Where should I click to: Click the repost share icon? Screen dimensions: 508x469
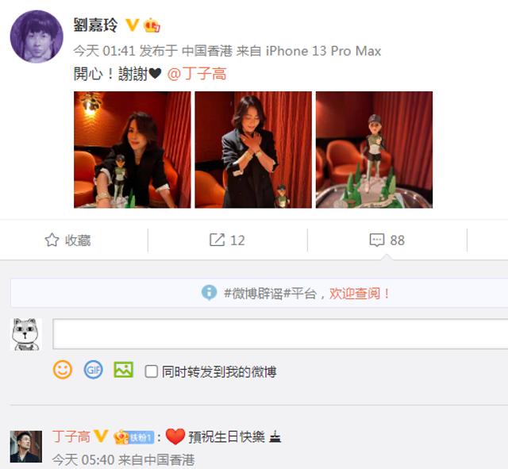point(217,240)
